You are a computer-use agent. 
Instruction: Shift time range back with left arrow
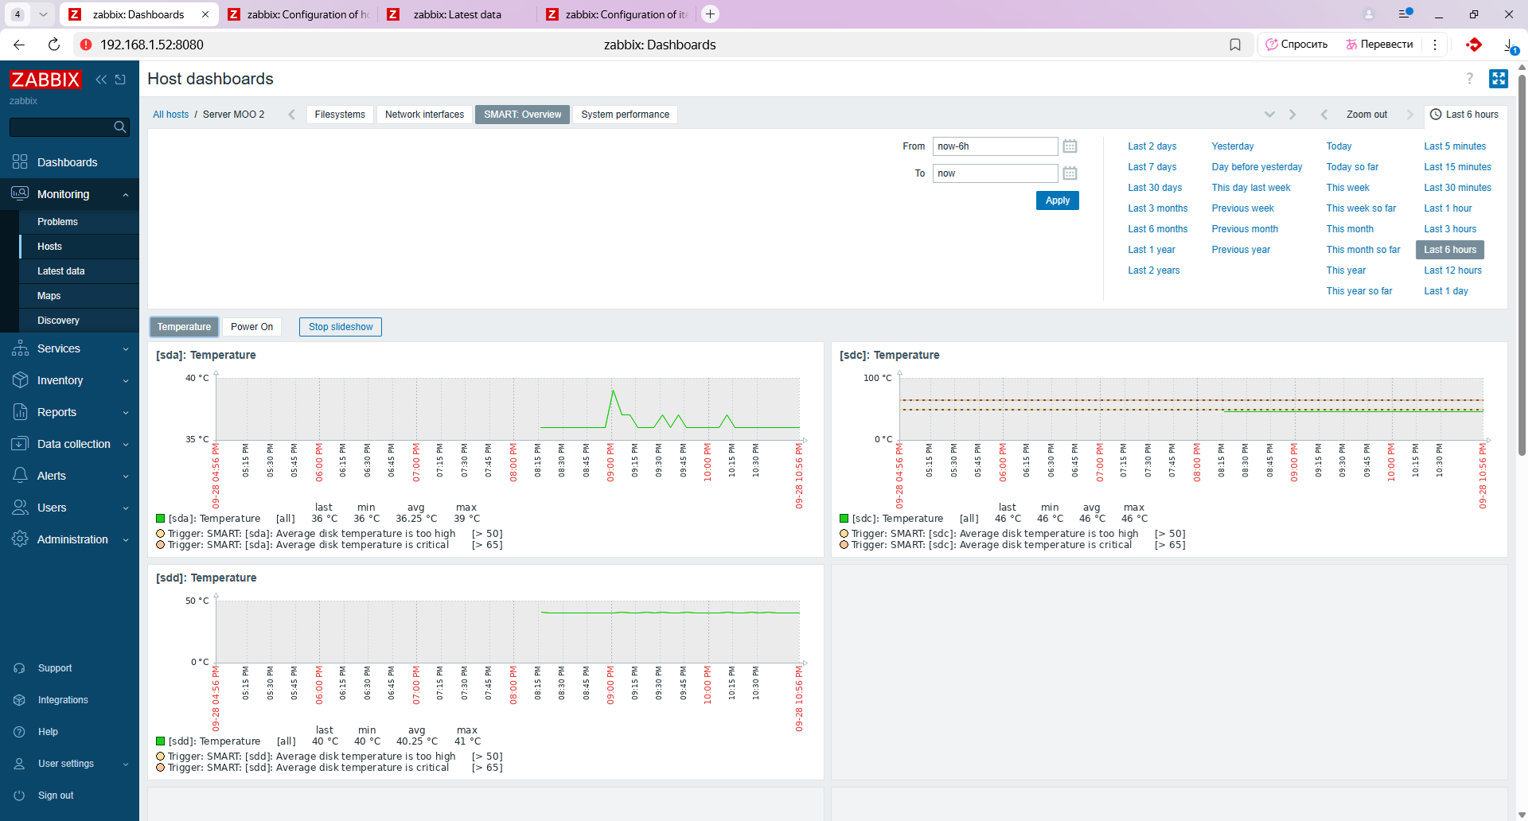(1324, 115)
